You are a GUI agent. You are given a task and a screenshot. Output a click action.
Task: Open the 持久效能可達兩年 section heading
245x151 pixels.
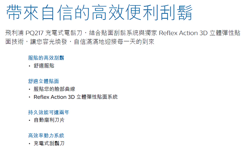tap(48, 112)
